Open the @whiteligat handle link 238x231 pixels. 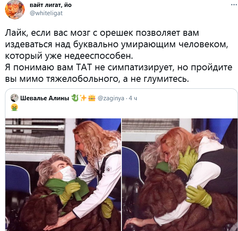[46, 13]
